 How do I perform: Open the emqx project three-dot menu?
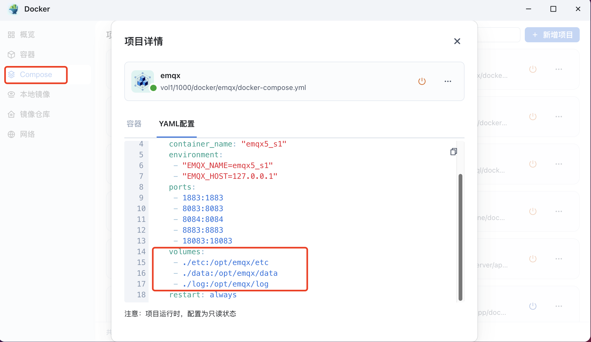click(x=448, y=81)
